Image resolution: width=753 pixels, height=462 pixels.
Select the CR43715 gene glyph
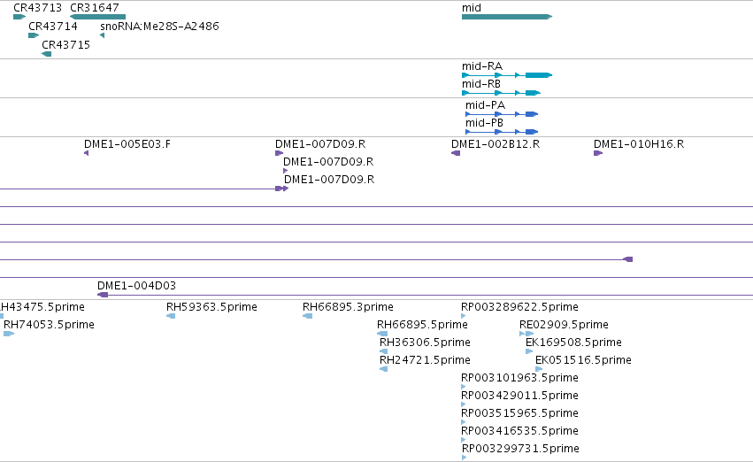[x=47, y=54]
